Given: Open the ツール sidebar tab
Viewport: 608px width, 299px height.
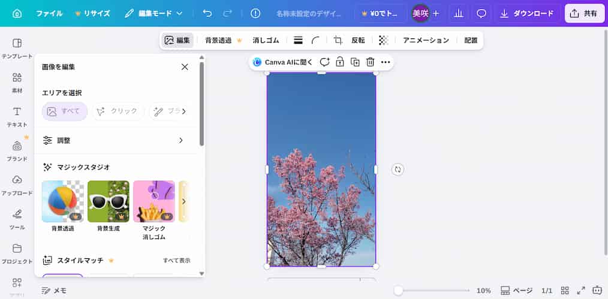Looking at the screenshot, I should (17, 219).
